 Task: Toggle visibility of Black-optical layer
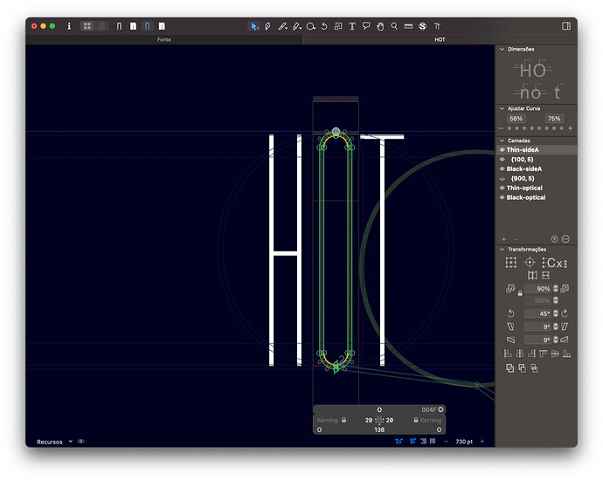tap(502, 197)
